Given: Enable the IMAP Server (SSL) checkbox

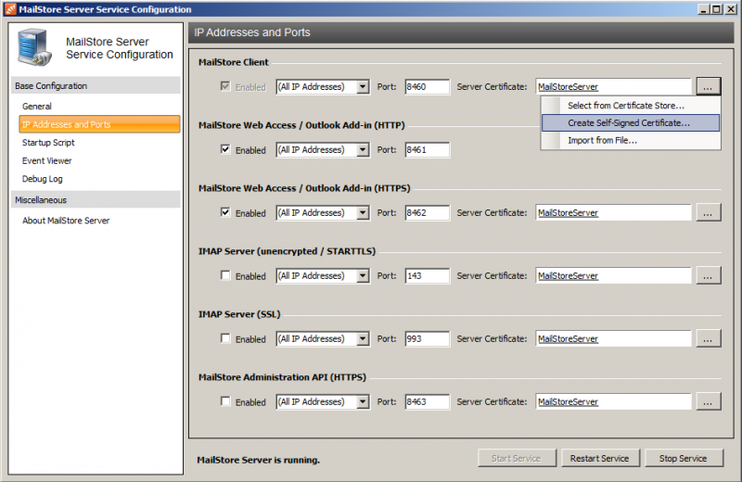Looking at the screenshot, I should 225,338.
